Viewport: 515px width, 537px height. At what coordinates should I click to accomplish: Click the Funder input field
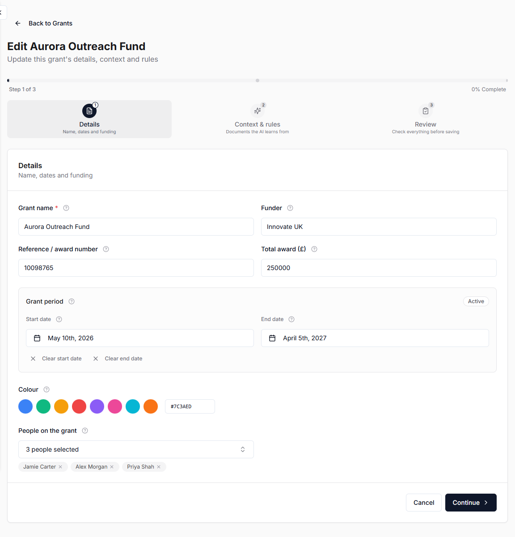pos(379,227)
